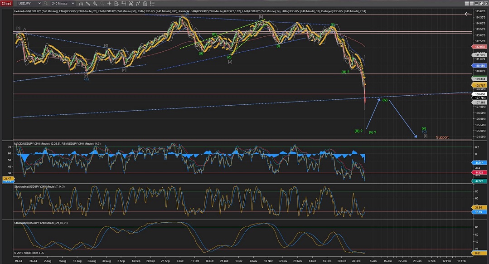
Task: Toggle the Chart Trader icon
Action: coord(124,4)
